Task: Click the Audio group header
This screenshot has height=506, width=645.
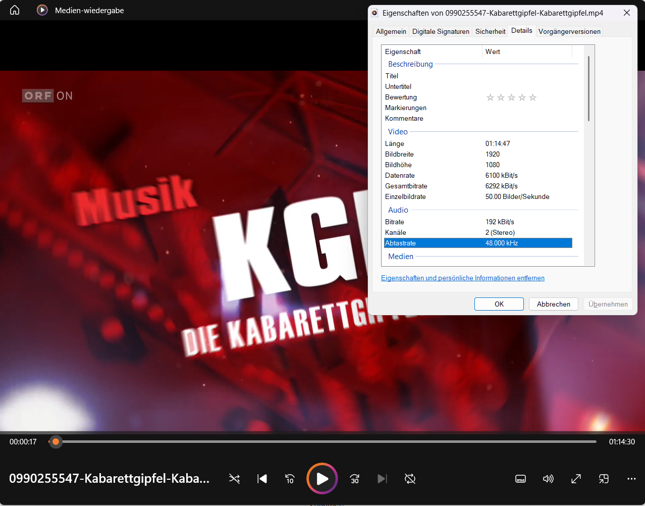Action: 398,210
